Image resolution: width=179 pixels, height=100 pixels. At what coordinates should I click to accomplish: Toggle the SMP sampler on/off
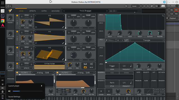click(17, 64)
